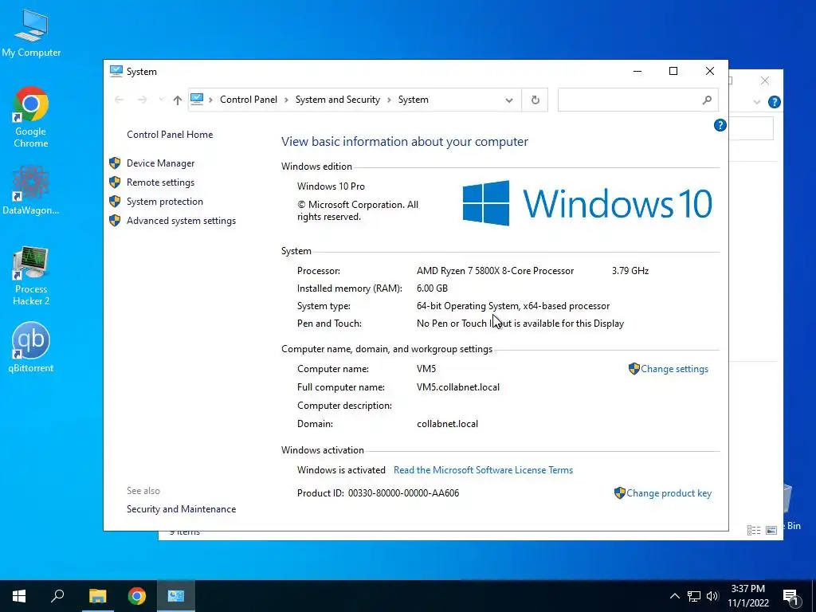Select Control Panel breadcrumb
Viewport: 816px width, 612px height.
pyautogui.click(x=249, y=100)
